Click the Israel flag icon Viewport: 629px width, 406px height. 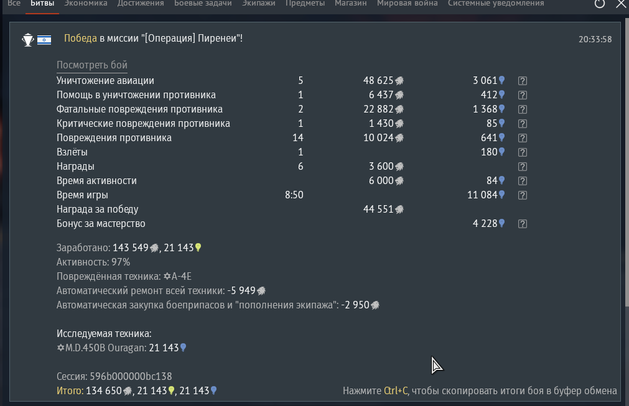click(44, 40)
